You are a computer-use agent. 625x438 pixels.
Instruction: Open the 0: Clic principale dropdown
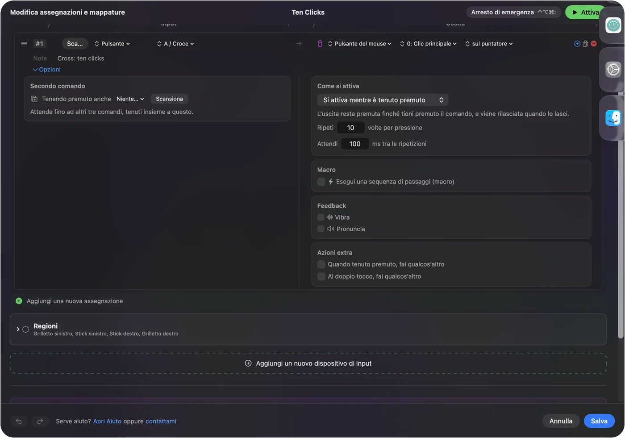point(428,44)
